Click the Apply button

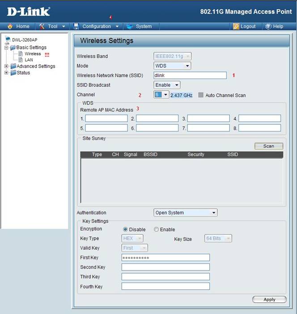click(269, 300)
